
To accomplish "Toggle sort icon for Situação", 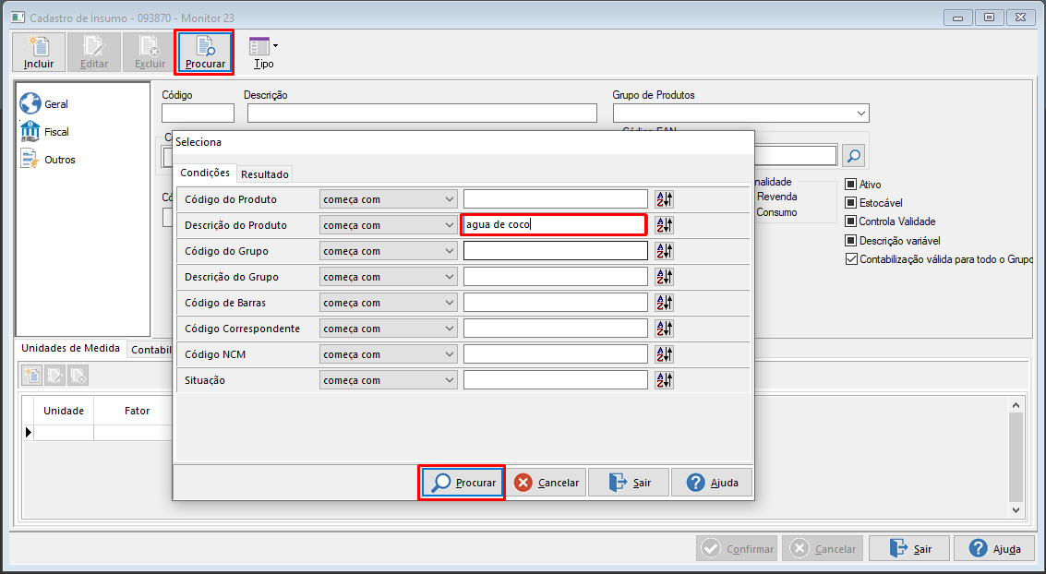I will (664, 380).
